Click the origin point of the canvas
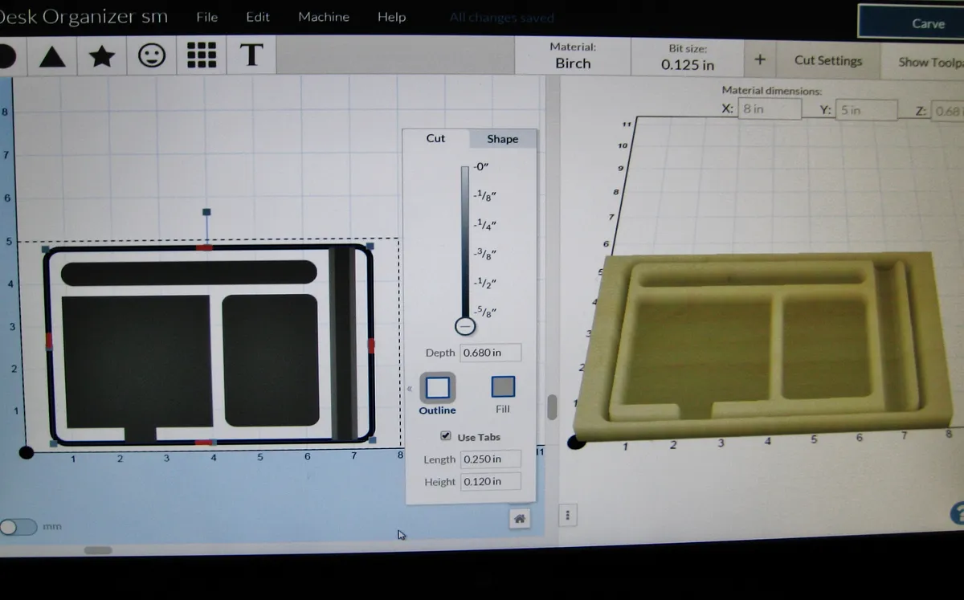The image size is (964, 600). point(26,452)
